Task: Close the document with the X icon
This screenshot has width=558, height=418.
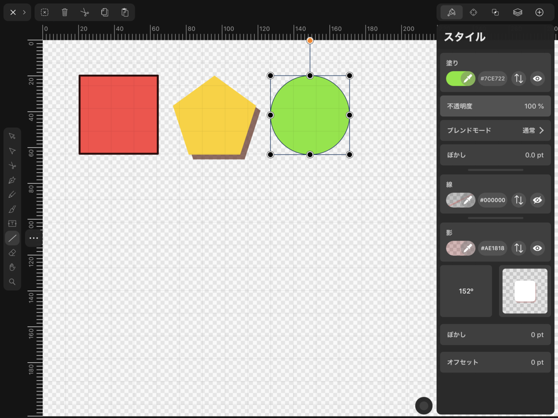Action: click(13, 13)
